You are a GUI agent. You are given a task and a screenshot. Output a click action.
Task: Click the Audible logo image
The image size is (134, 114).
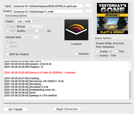pyautogui.click(x=76, y=30)
